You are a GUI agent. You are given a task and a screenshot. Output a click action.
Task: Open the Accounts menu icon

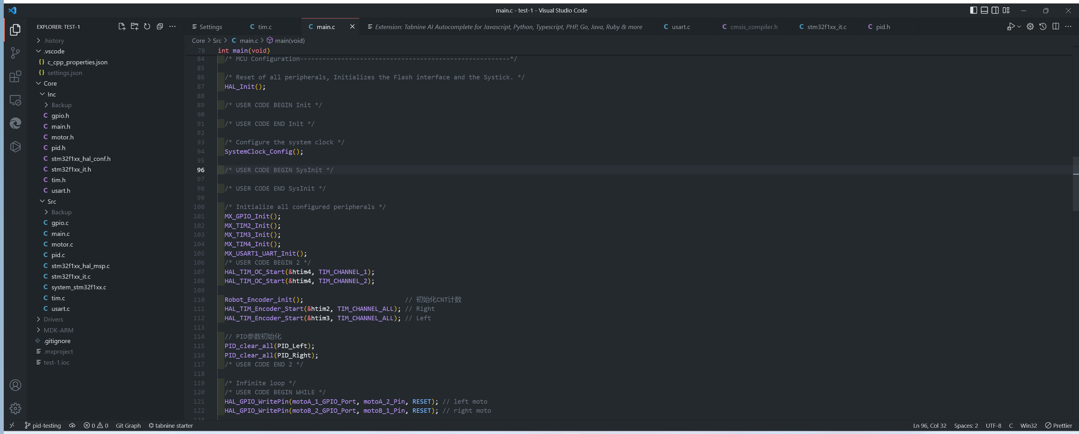16,385
